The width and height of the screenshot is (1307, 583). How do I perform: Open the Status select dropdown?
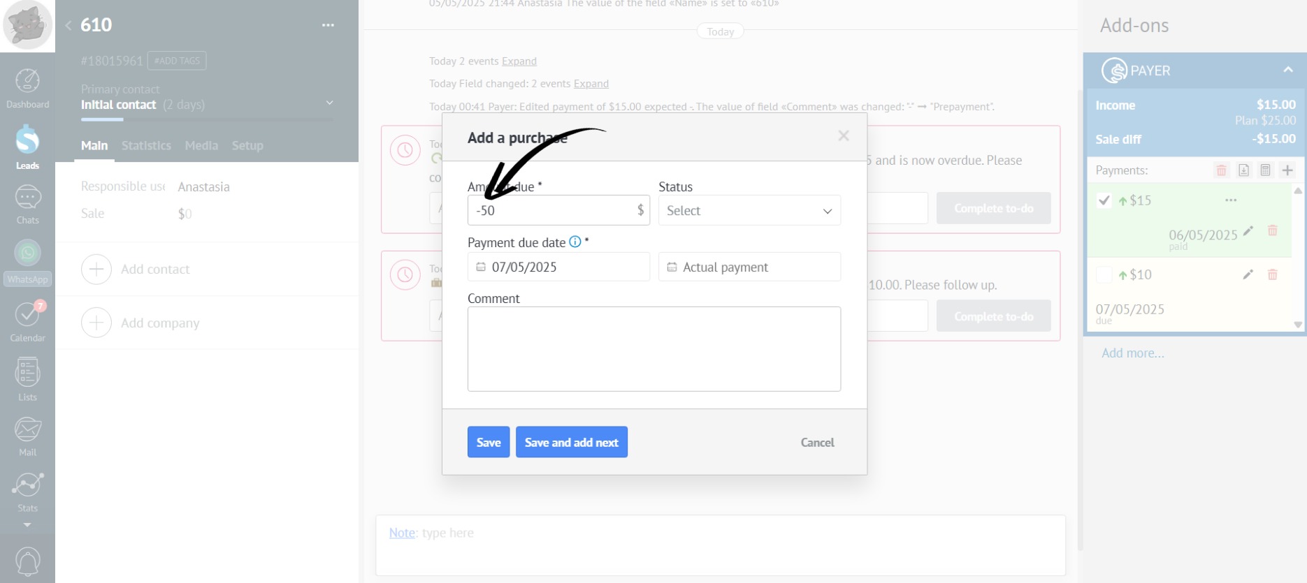point(749,211)
